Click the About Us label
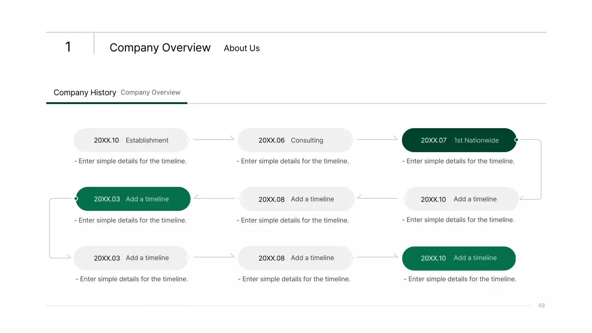 pos(241,48)
